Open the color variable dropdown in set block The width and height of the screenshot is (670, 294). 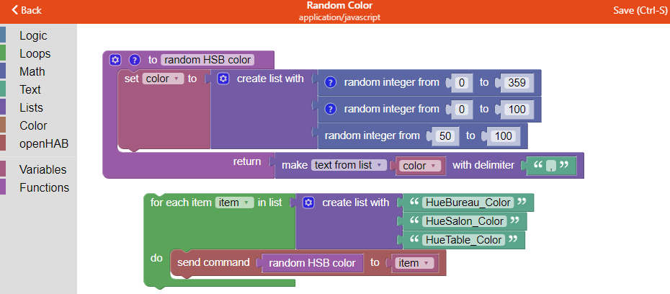[x=163, y=79]
